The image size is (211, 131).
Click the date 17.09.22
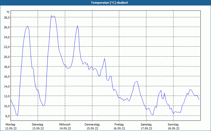point(146,128)
